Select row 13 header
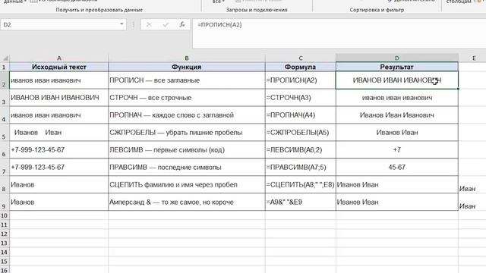 point(5,243)
